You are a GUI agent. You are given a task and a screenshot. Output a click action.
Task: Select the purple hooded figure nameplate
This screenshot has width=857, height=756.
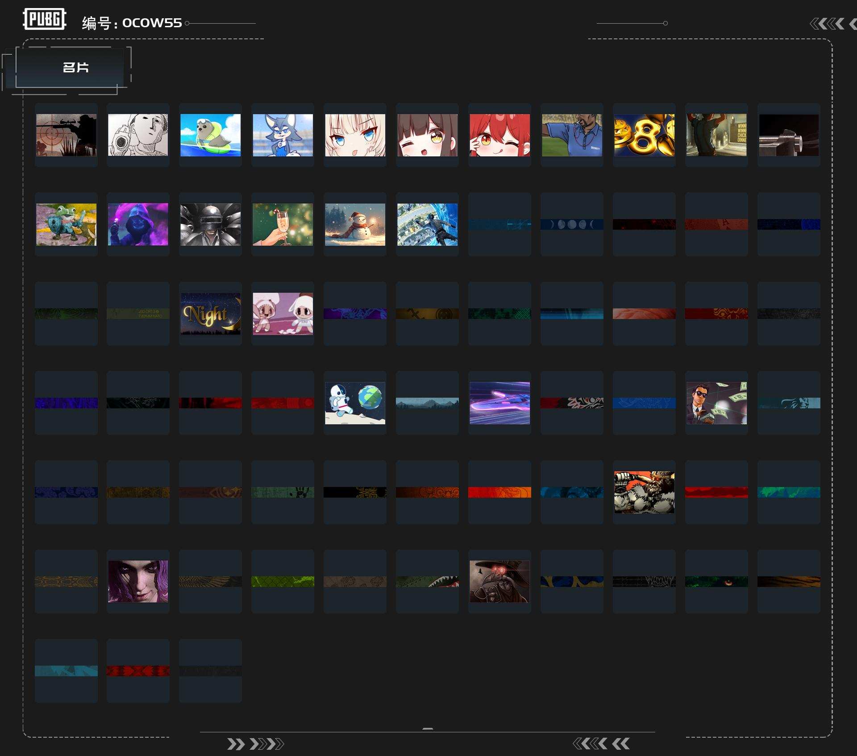pyautogui.click(x=138, y=224)
